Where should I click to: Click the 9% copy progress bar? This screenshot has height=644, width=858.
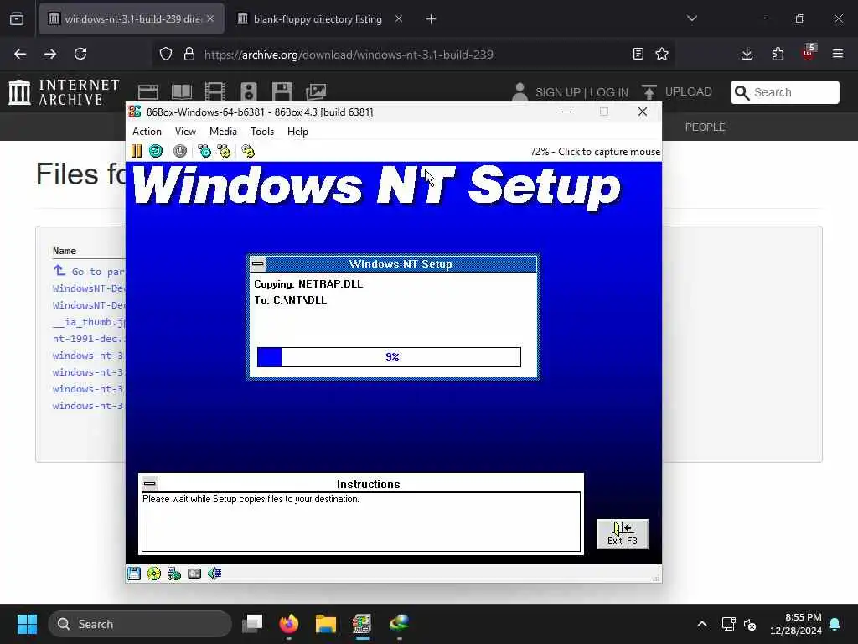click(389, 357)
